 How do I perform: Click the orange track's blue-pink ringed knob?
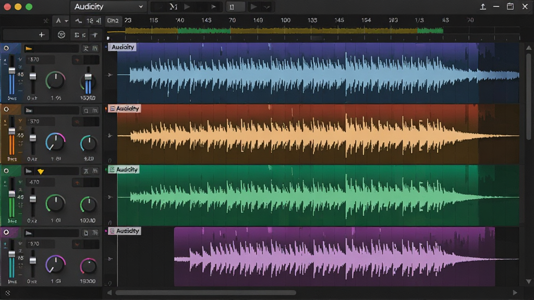point(55,142)
